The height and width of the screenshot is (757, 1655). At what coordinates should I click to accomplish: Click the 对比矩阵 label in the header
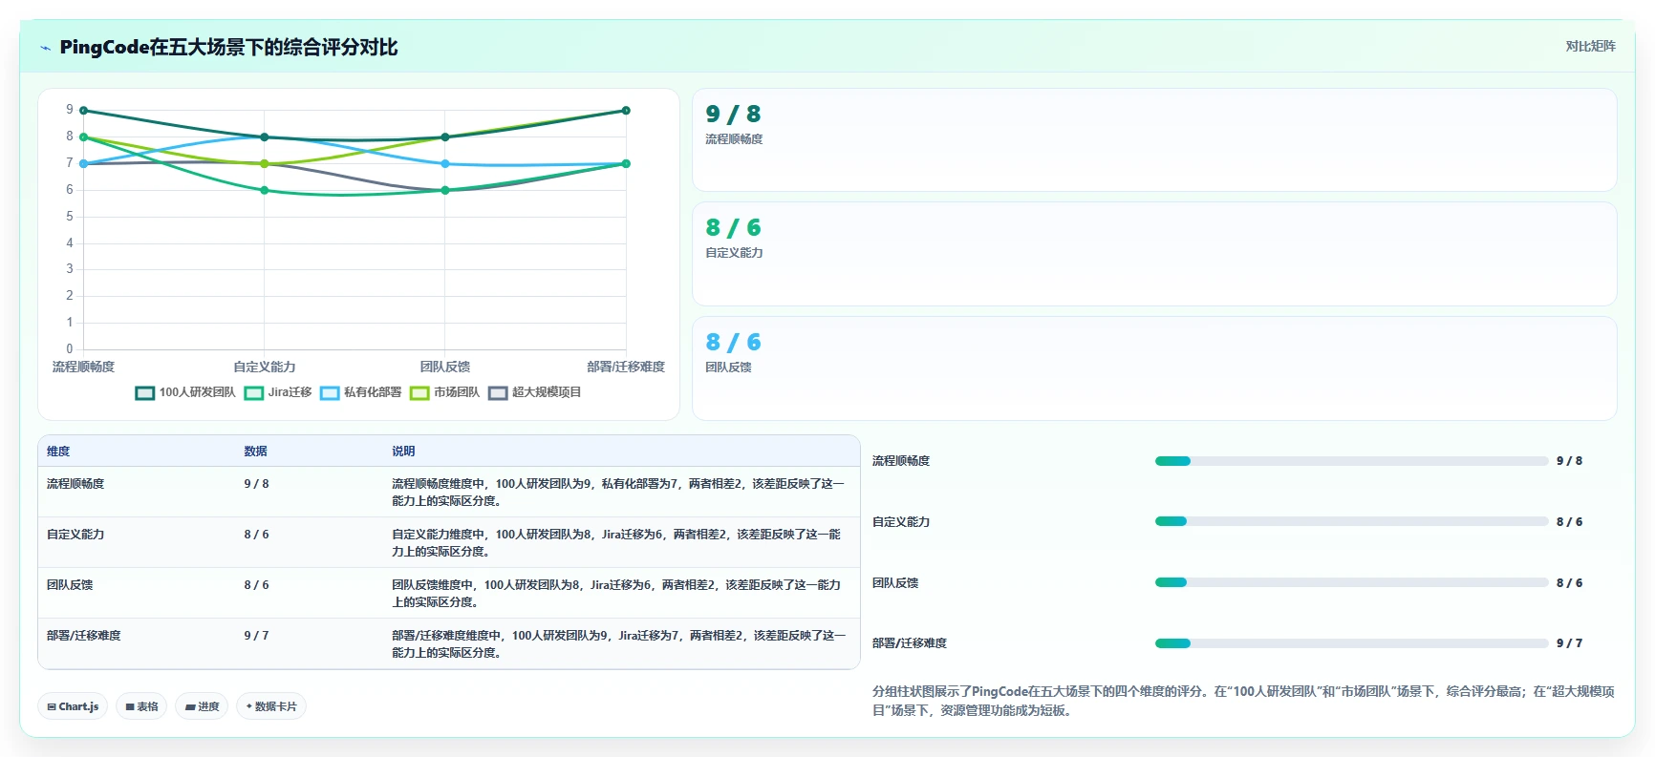[x=1590, y=46]
